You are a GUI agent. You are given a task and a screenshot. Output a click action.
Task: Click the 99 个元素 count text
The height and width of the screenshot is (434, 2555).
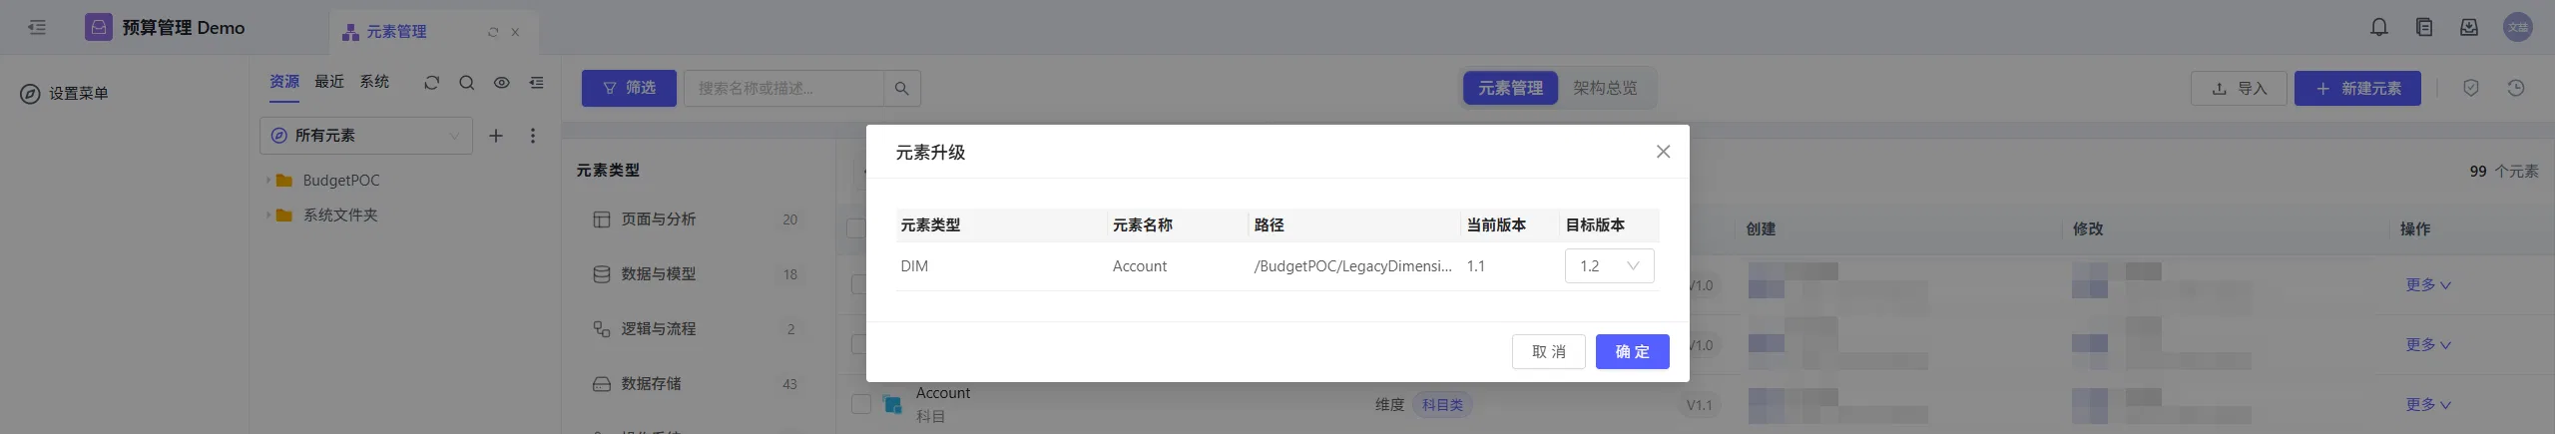click(2504, 172)
